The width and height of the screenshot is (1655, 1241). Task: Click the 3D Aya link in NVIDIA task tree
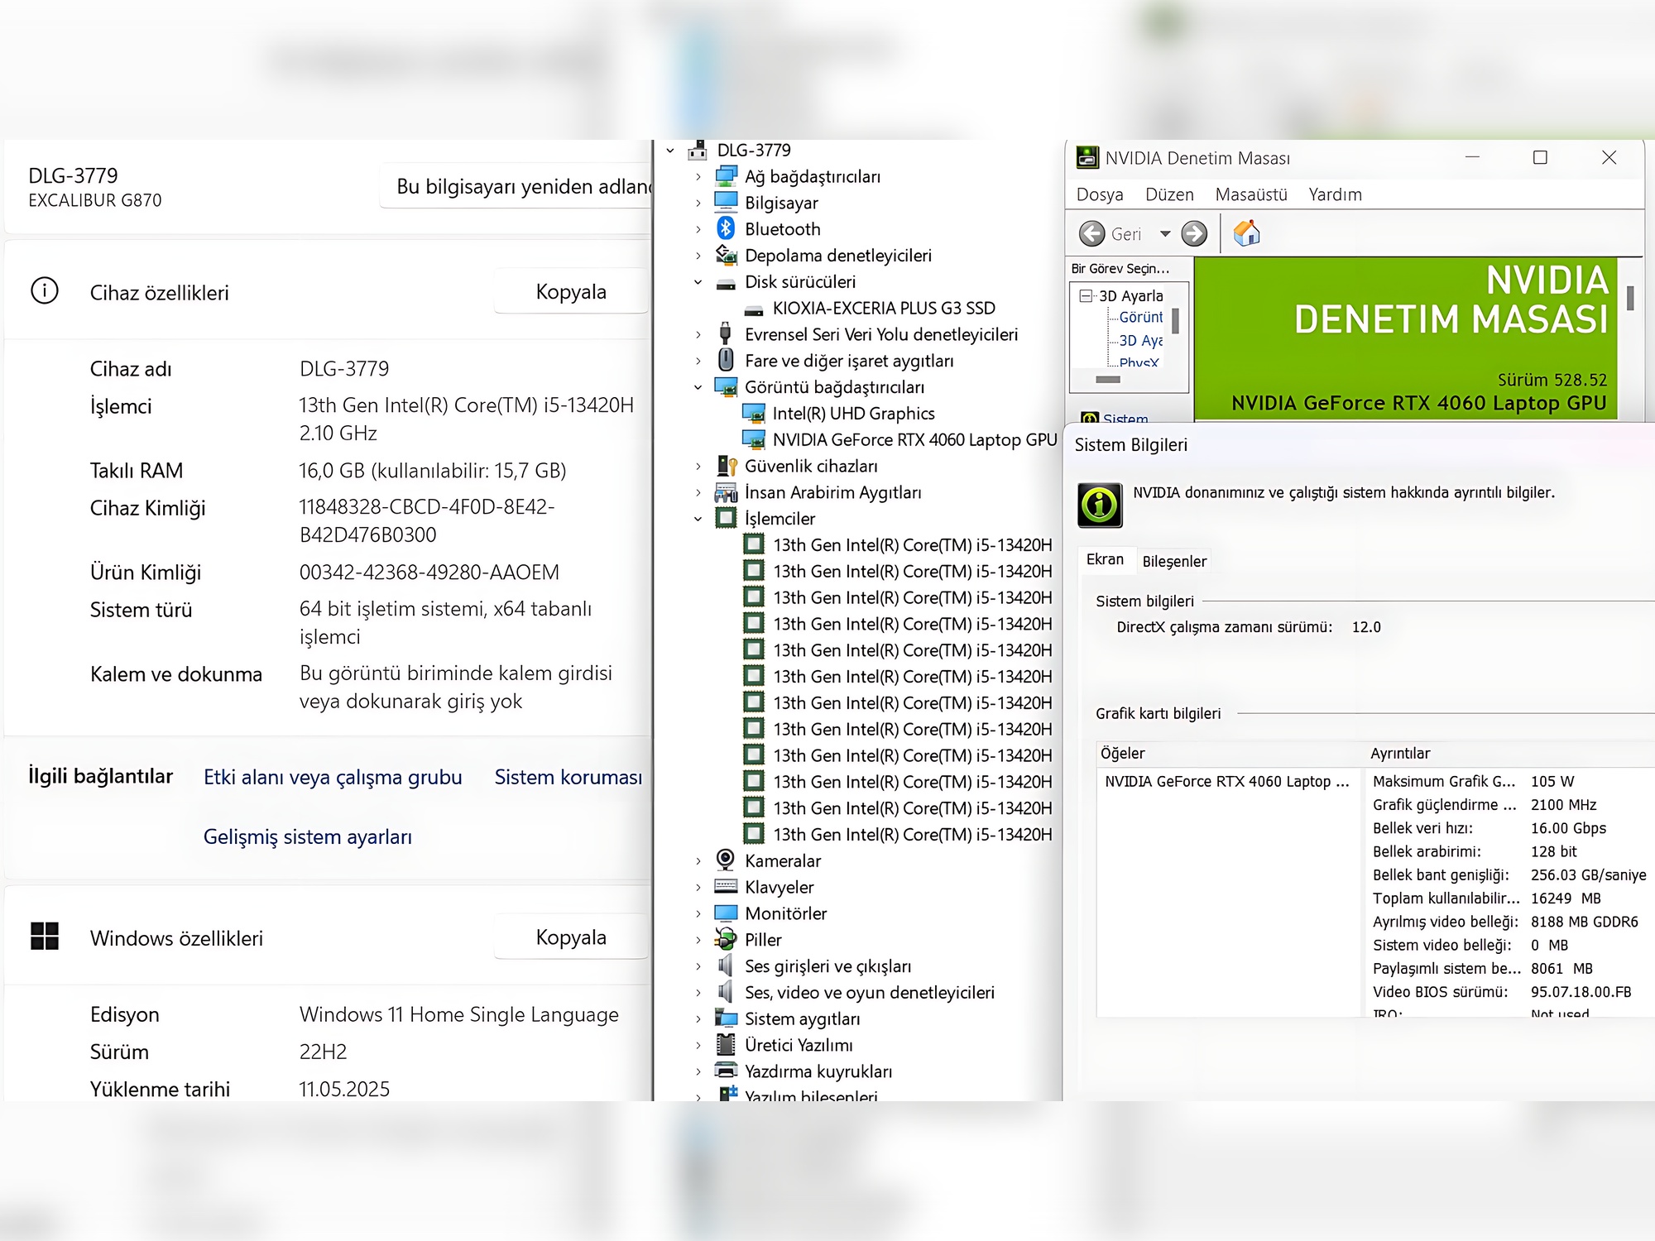(1140, 340)
